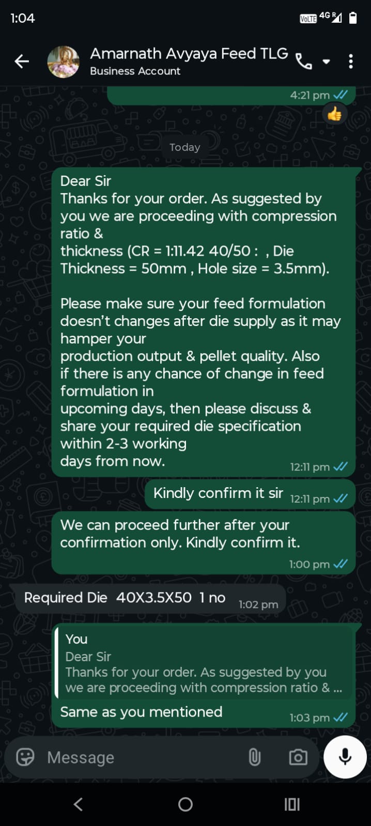Tap the back arrow in header

[22, 61]
